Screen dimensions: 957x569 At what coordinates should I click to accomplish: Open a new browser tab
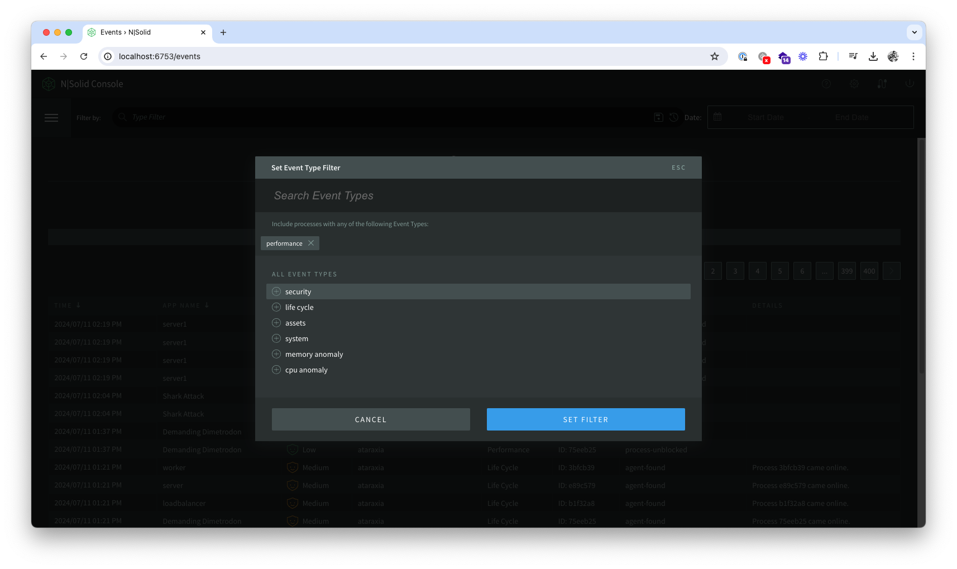pos(223,32)
